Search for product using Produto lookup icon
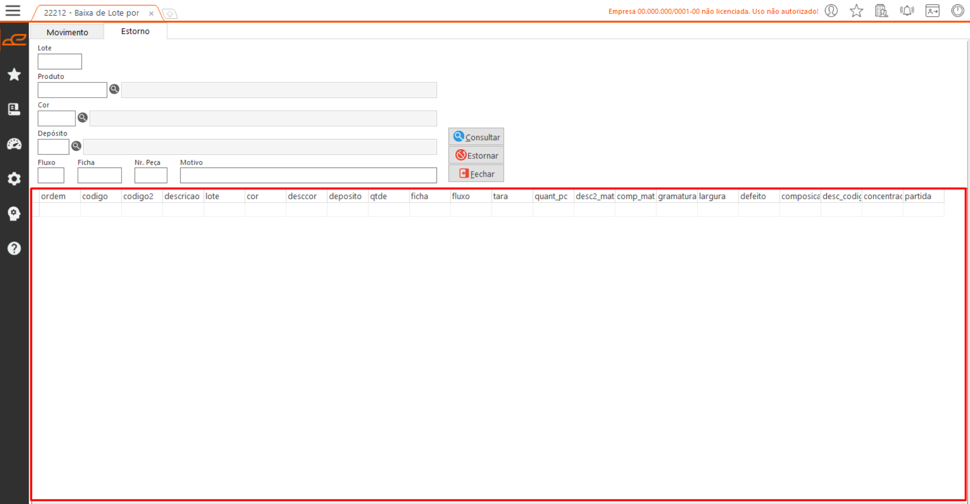The width and height of the screenshot is (970, 504). pos(114,89)
